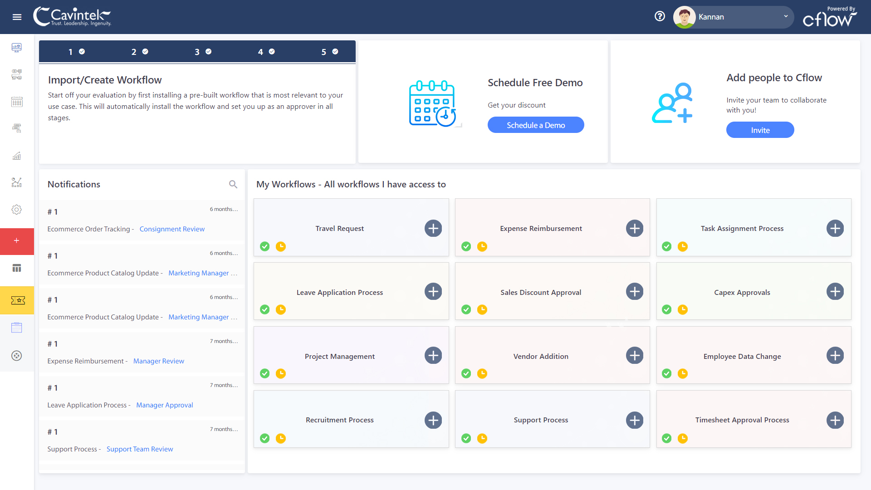Click the red plus button in sidebar
Viewport: 871px width, 490px height.
tap(17, 241)
